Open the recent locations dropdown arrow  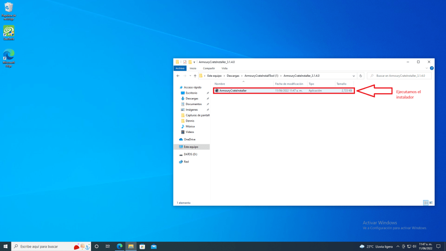pos(189,76)
